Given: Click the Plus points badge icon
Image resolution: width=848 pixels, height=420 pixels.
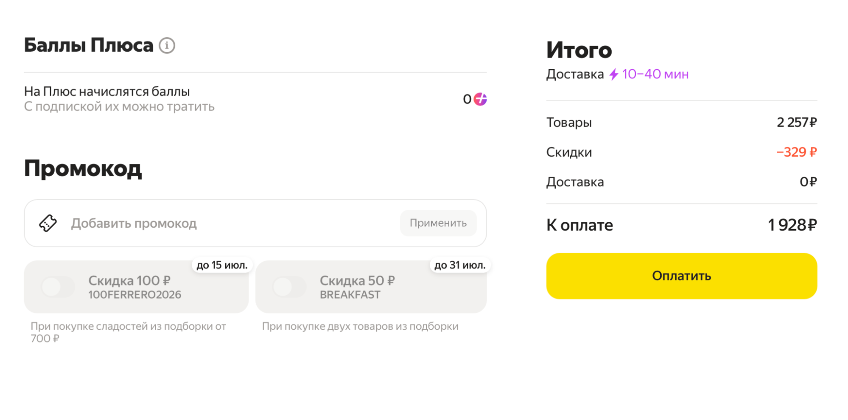Looking at the screenshot, I should pyautogui.click(x=480, y=99).
